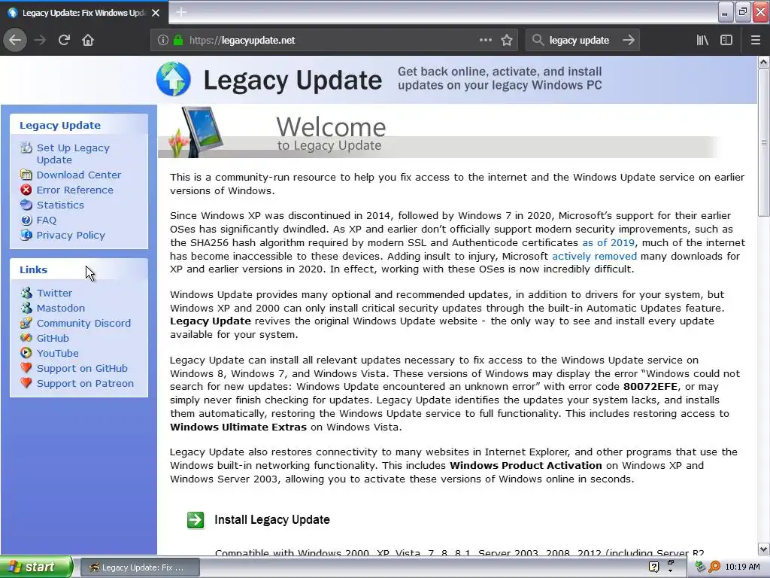Click heart icon beside Support on GitHub

[26, 368]
